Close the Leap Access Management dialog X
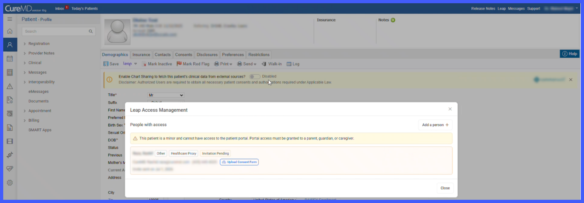The height and width of the screenshot is (203, 584). tap(450, 109)
